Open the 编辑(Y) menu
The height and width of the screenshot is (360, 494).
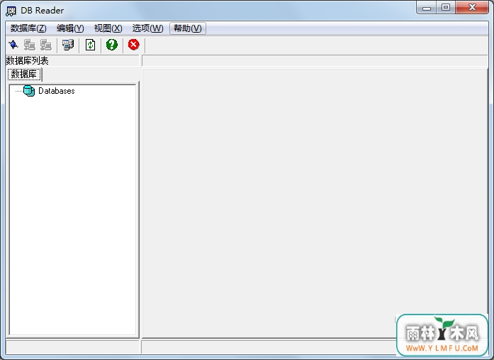[70, 28]
